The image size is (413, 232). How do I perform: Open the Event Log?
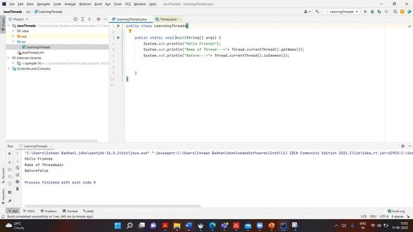click(x=396, y=211)
